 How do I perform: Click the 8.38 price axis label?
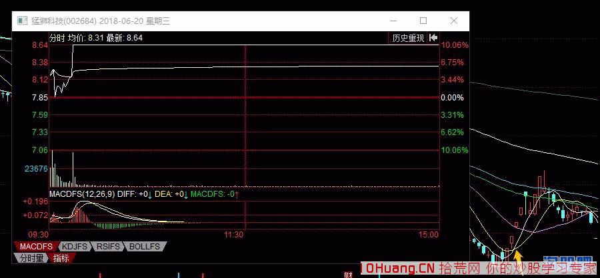click(x=40, y=63)
